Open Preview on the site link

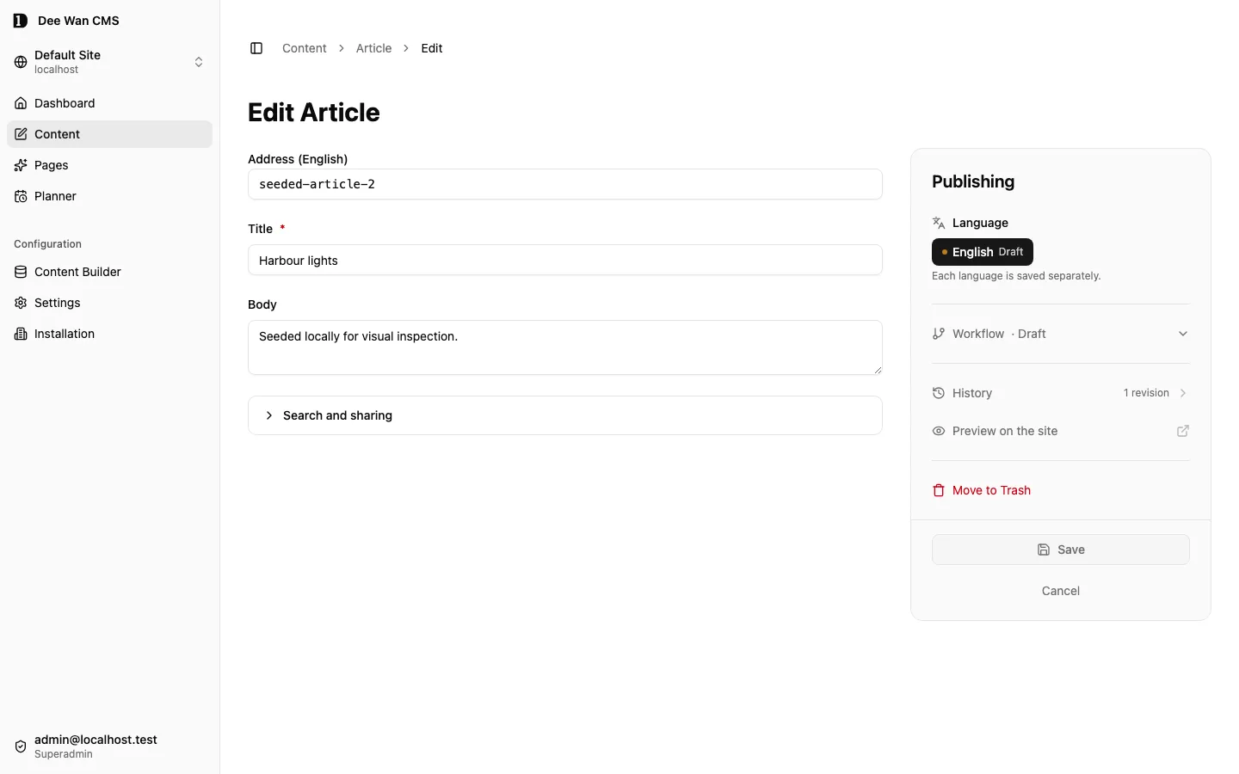[1061, 431]
